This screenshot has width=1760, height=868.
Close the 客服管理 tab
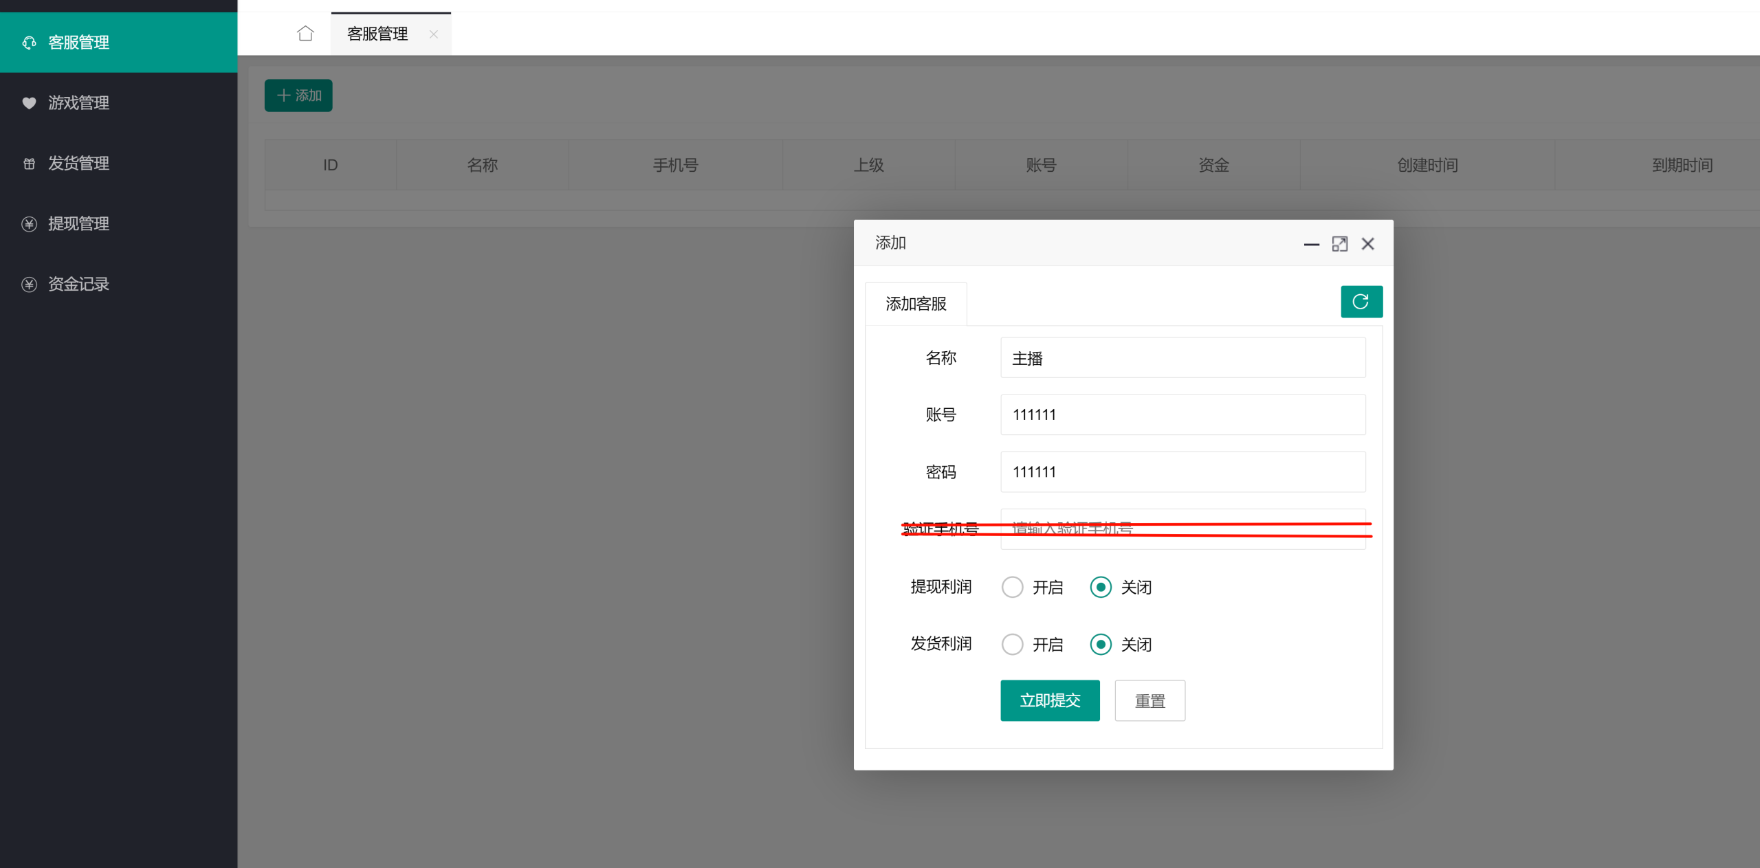coord(433,34)
